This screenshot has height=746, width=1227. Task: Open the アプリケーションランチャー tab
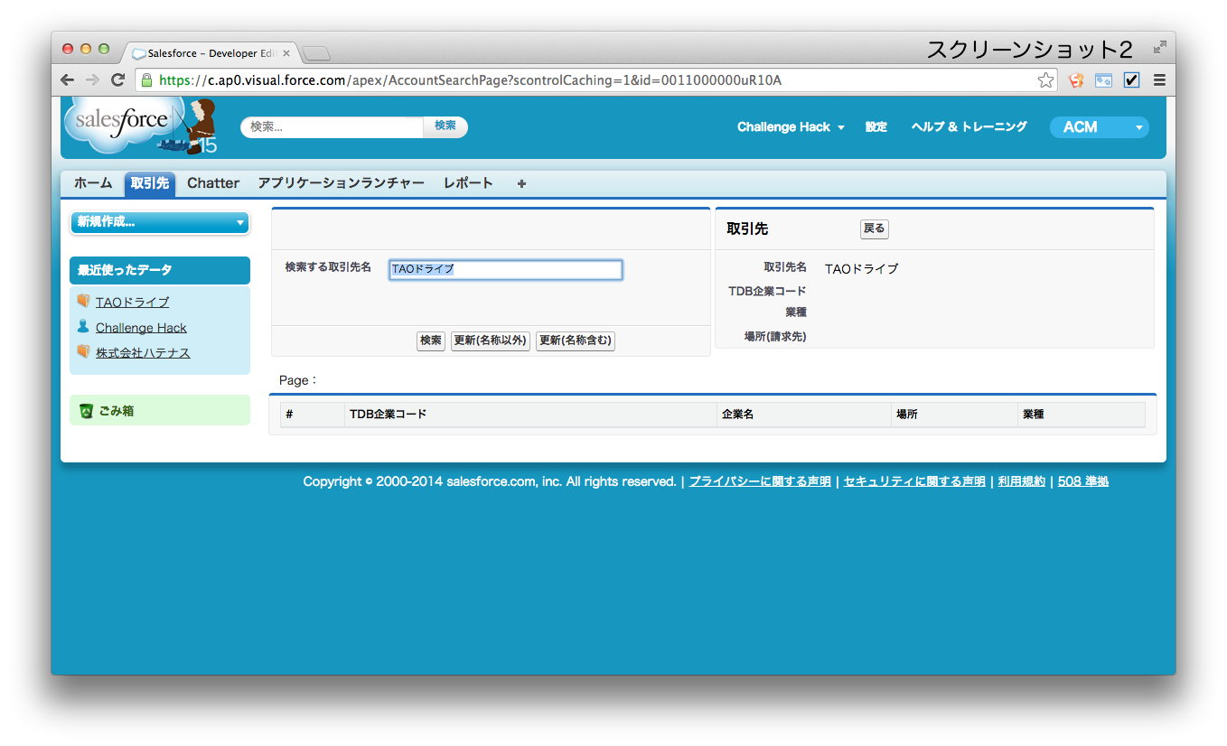point(341,183)
